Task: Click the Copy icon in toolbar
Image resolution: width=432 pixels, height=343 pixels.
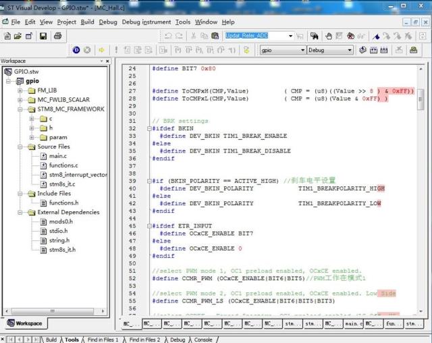Action: point(204,36)
